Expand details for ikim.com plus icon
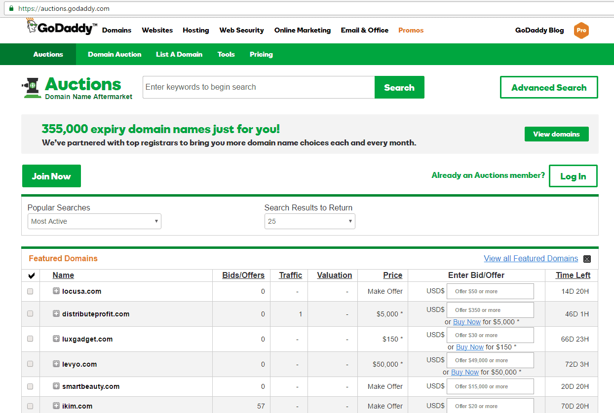The width and height of the screenshot is (614, 413). click(x=56, y=406)
